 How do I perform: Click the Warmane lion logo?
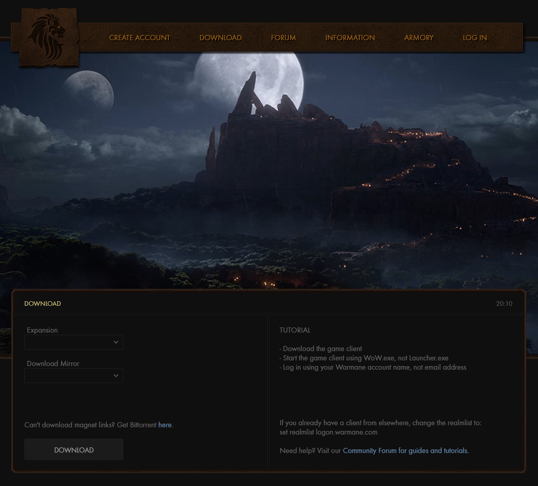pyautogui.click(x=49, y=37)
